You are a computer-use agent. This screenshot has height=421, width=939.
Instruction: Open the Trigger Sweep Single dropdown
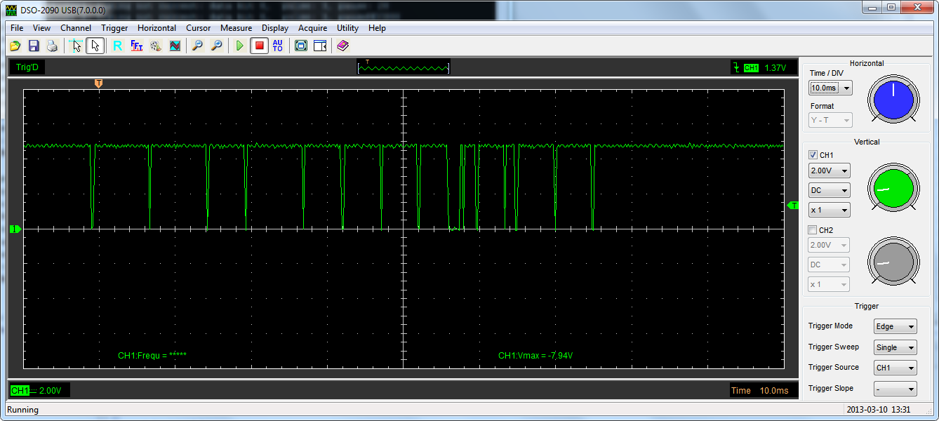click(x=895, y=347)
